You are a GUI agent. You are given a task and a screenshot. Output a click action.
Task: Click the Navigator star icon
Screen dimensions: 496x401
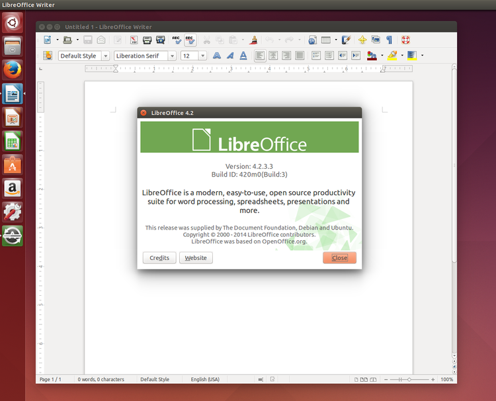(x=362, y=40)
